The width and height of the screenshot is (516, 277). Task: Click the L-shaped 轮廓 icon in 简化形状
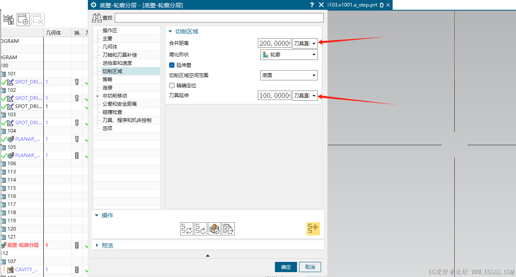266,54
